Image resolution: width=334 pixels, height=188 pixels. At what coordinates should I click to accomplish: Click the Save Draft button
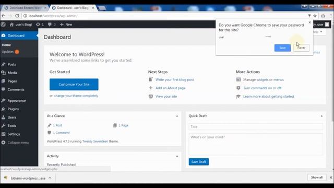[198, 162]
